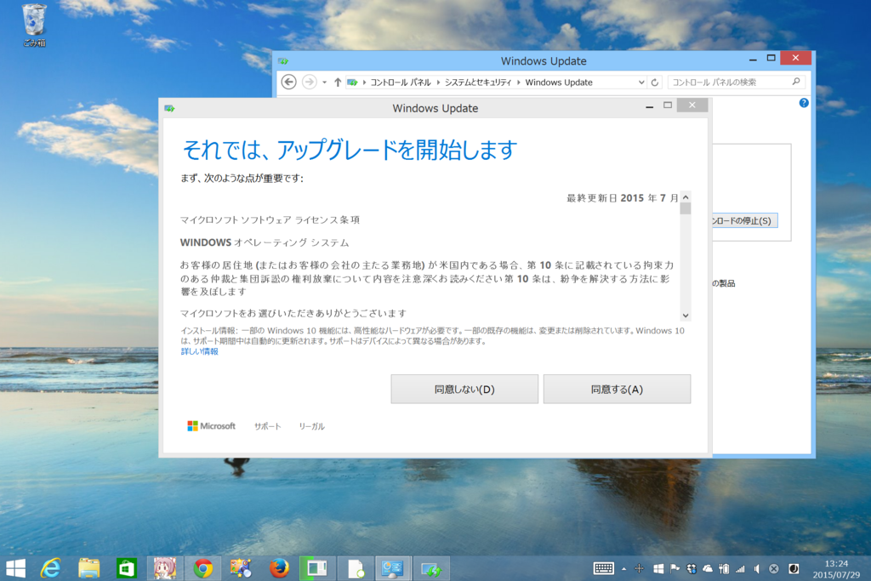Open the Firefox taskbar icon
Viewport: 871px width, 581px height.
(279, 568)
